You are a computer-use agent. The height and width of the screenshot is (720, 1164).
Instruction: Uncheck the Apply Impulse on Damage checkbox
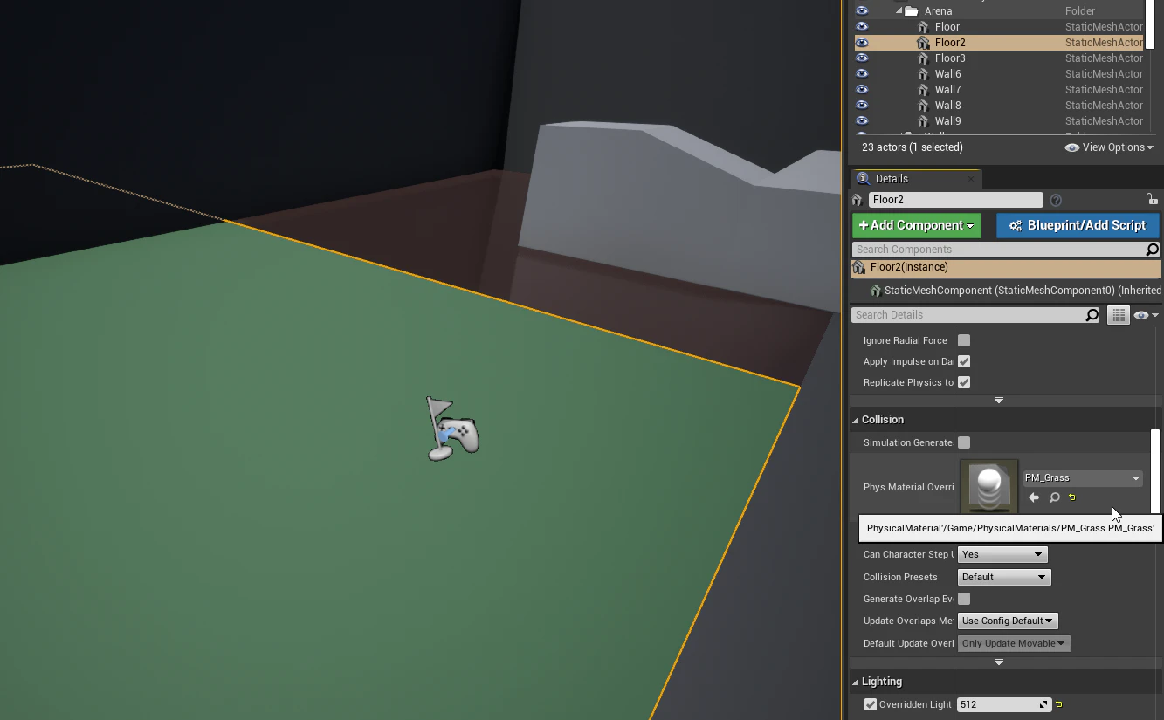coord(964,361)
